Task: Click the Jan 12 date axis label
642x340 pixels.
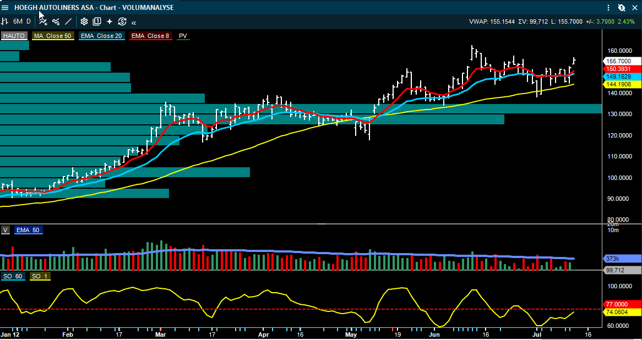Action: tap(10, 334)
